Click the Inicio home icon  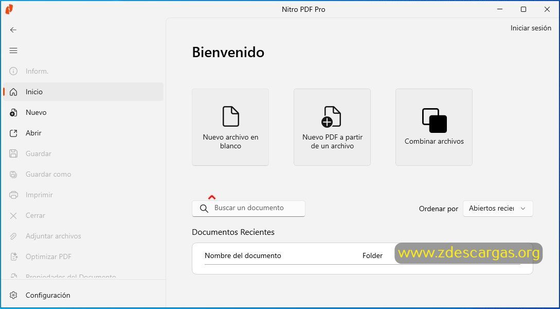[13, 92]
